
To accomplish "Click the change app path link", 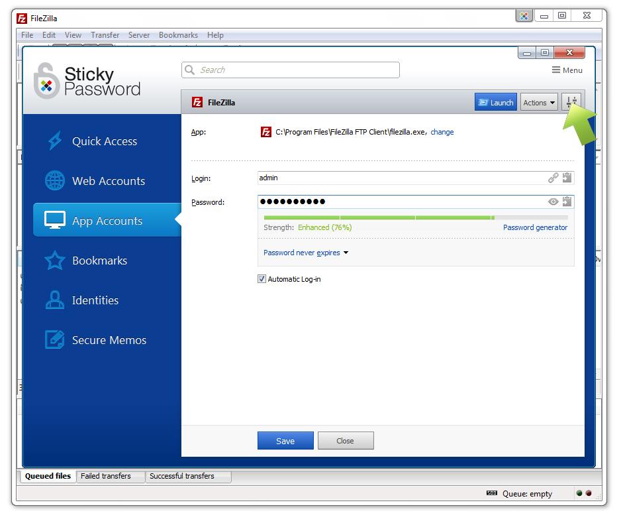I will point(442,132).
